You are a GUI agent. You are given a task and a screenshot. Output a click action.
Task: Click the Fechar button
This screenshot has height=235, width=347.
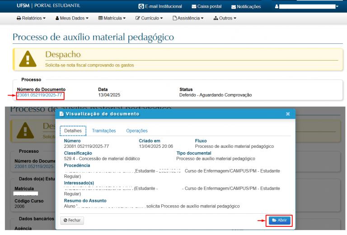(72, 221)
